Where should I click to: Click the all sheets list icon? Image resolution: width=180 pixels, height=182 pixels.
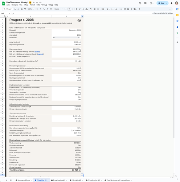(11, 180)
